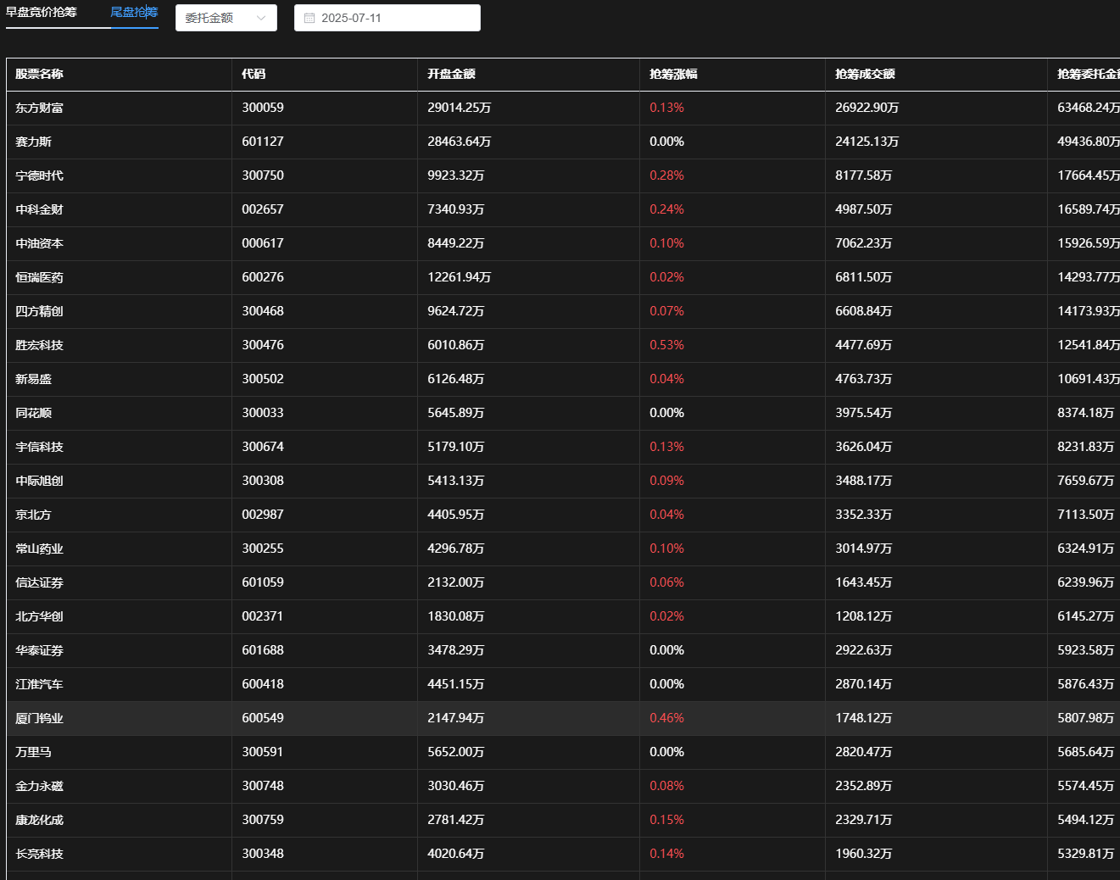Click the 抢筹涨幅 column header

click(674, 75)
